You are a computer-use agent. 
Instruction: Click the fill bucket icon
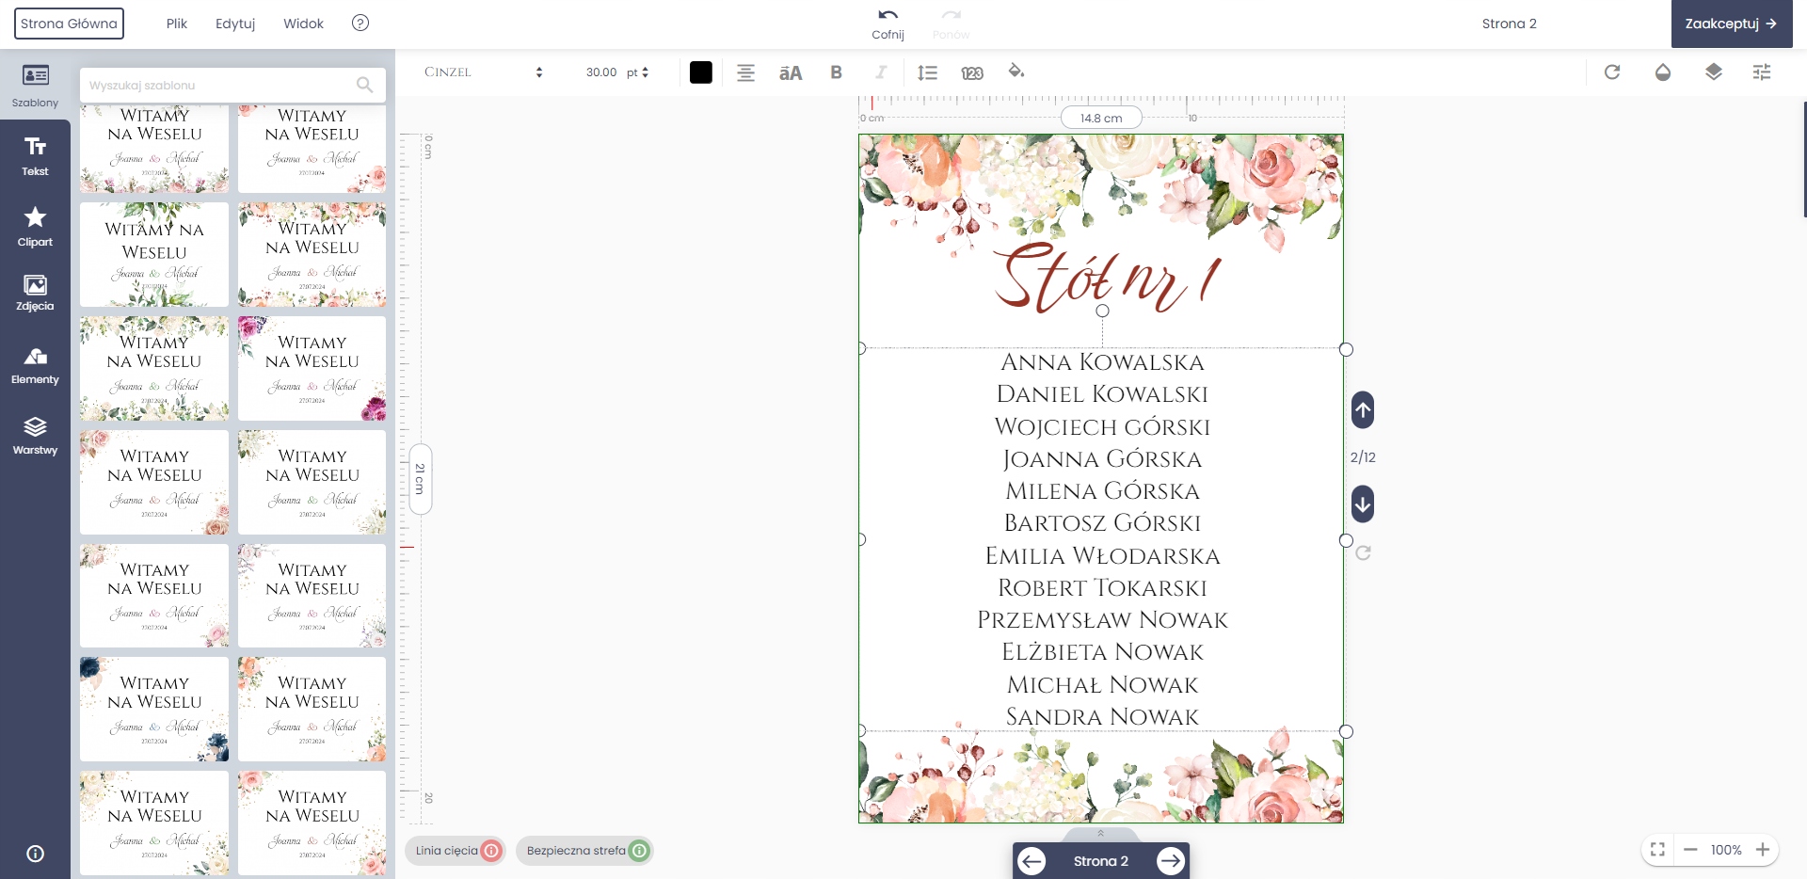(x=1015, y=72)
